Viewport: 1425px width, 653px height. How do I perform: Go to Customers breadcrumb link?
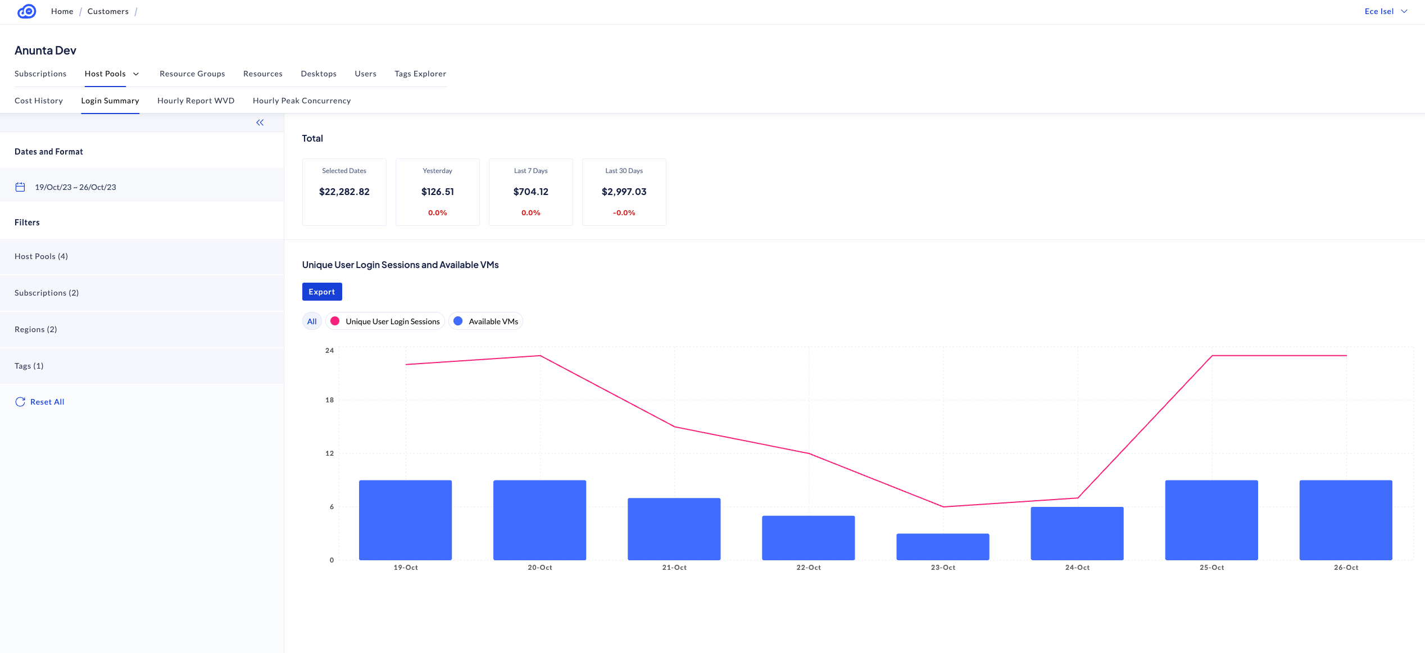[x=108, y=11]
